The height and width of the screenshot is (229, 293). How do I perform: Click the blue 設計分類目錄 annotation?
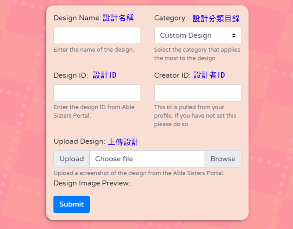click(216, 18)
